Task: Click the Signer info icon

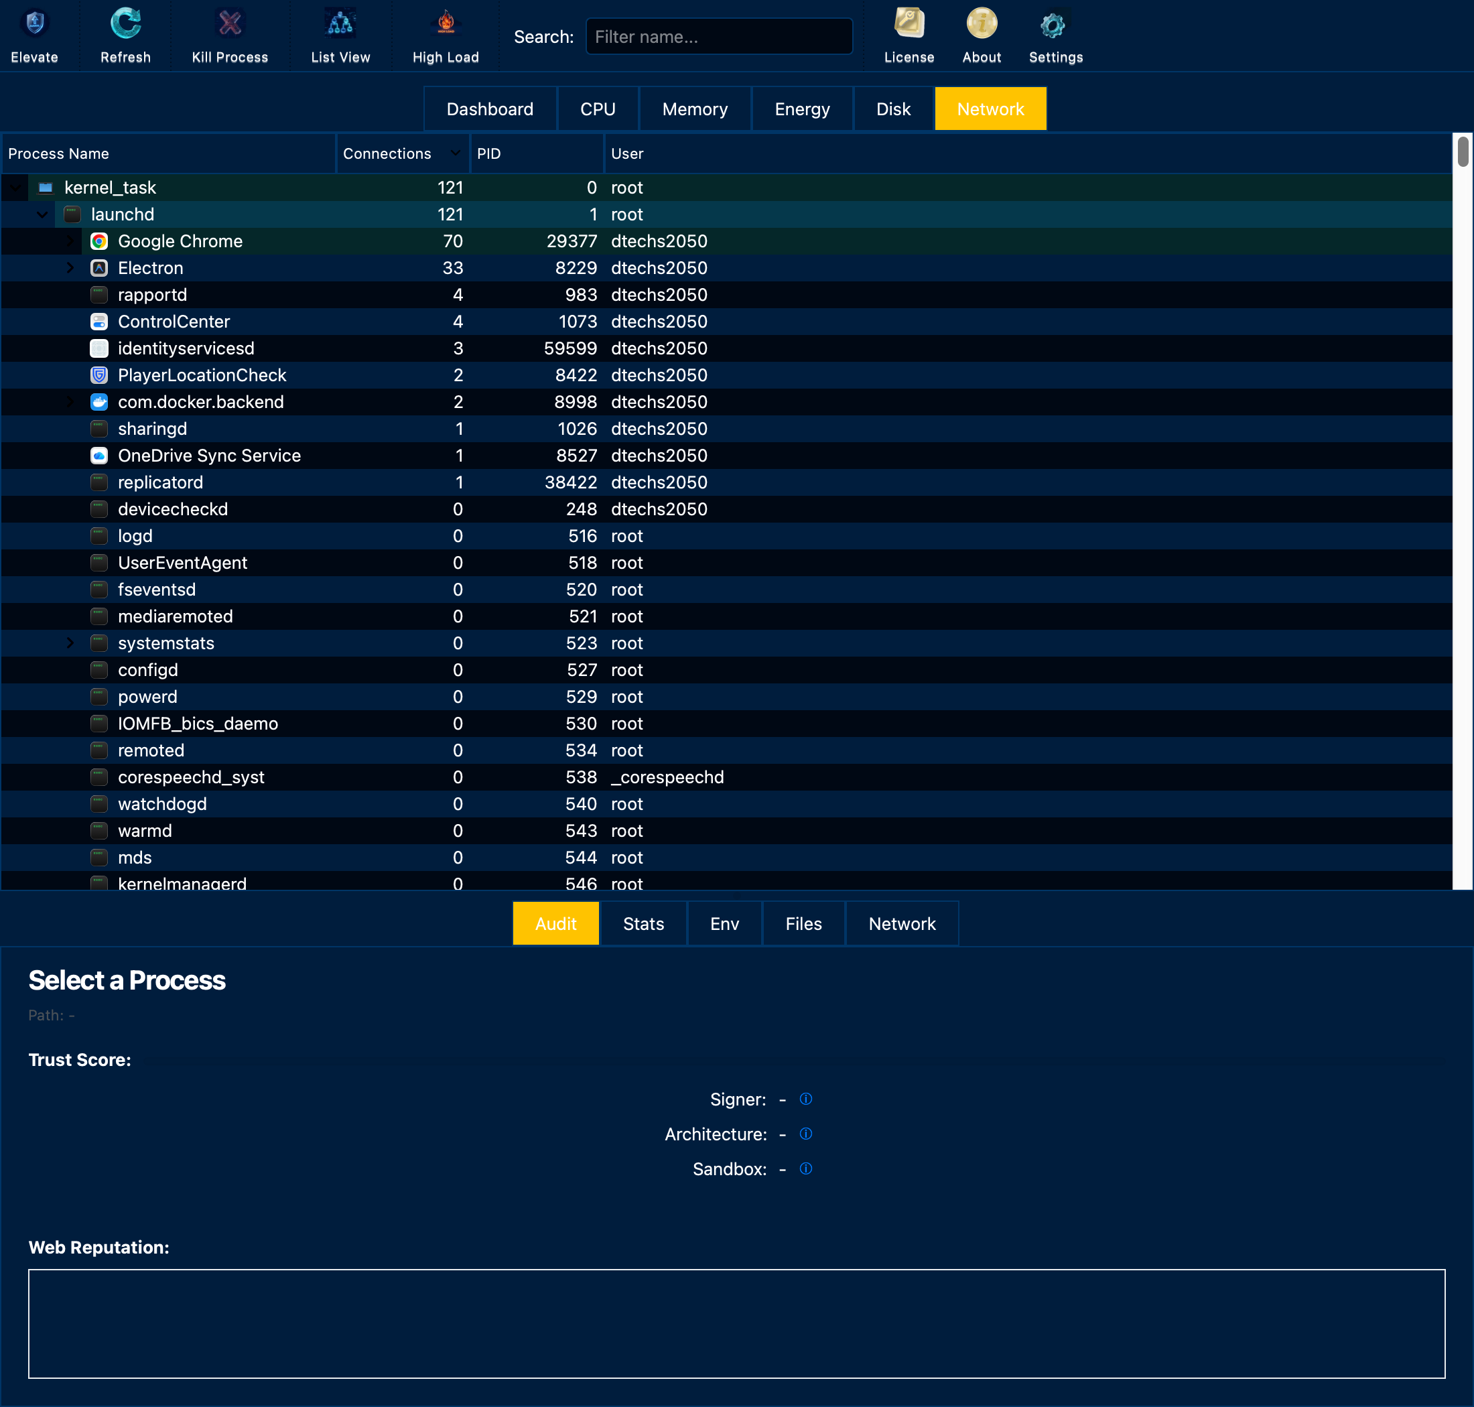Action: (805, 1099)
